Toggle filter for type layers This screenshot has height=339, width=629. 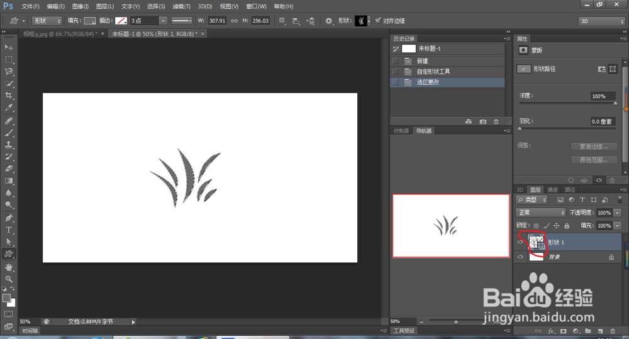tap(582, 199)
